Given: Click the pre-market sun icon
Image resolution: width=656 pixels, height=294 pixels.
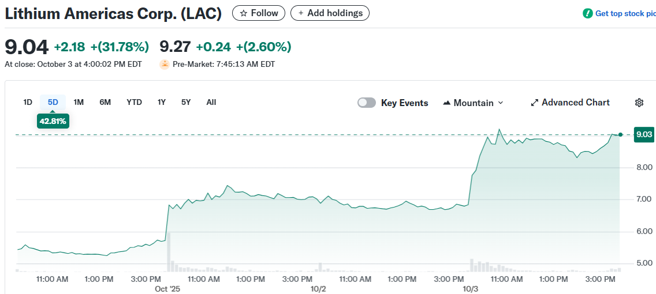Looking at the screenshot, I should [165, 64].
